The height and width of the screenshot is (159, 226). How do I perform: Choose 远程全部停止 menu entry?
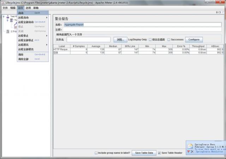33,40
